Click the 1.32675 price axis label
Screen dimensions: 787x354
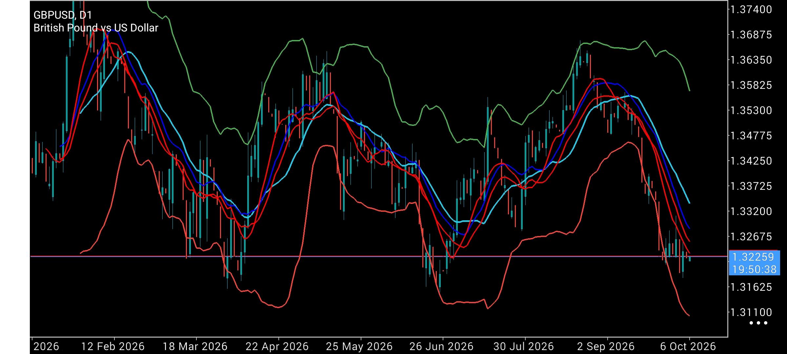pyautogui.click(x=751, y=237)
